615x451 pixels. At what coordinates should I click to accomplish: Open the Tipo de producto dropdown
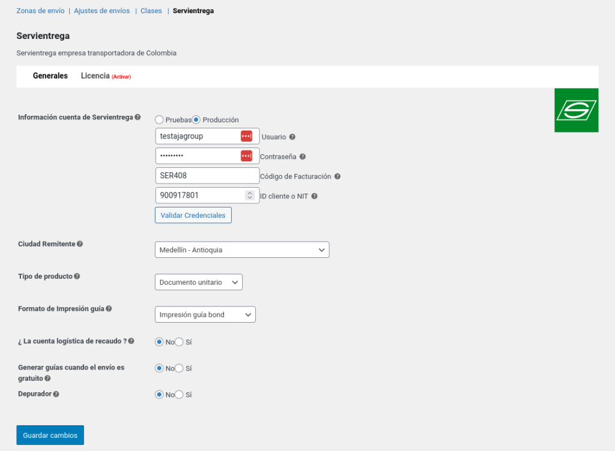click(198, 282)
